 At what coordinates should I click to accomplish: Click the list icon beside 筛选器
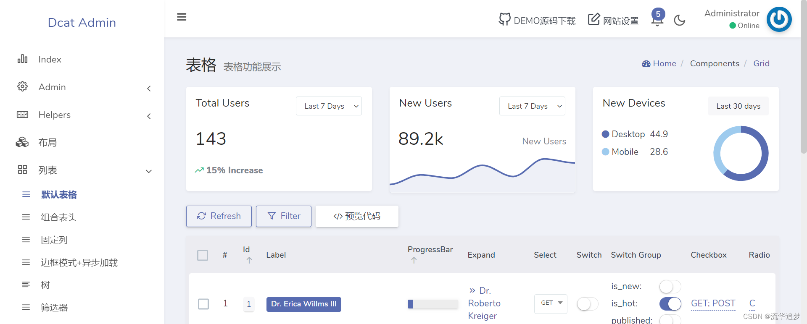coord(26,307)
